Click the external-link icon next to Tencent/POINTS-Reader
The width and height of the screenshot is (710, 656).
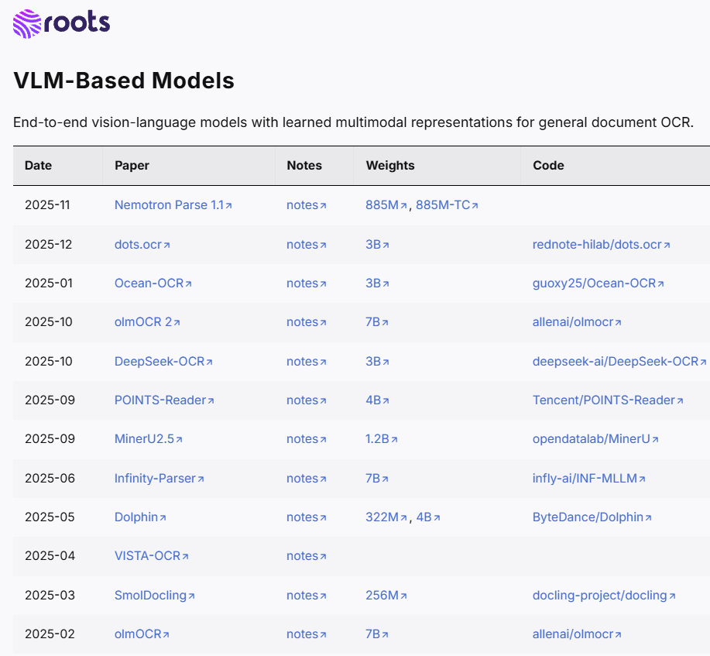tap(678, 400)
